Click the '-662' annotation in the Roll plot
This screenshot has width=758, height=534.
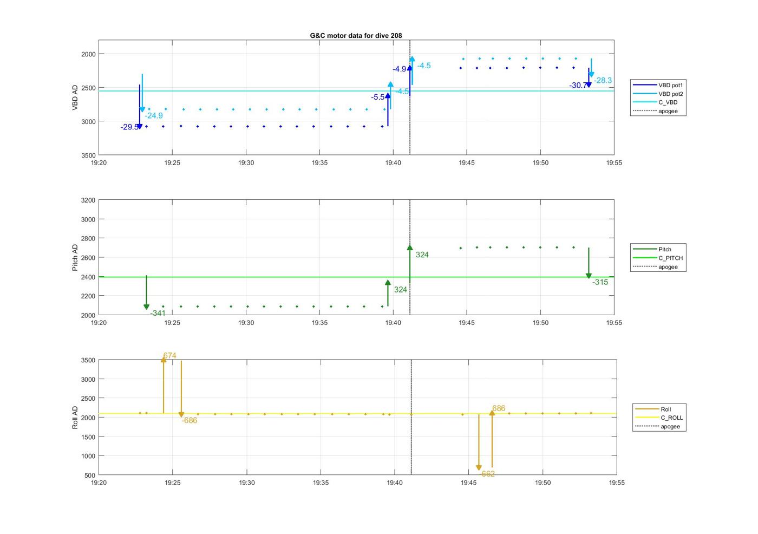pos(487,474)
